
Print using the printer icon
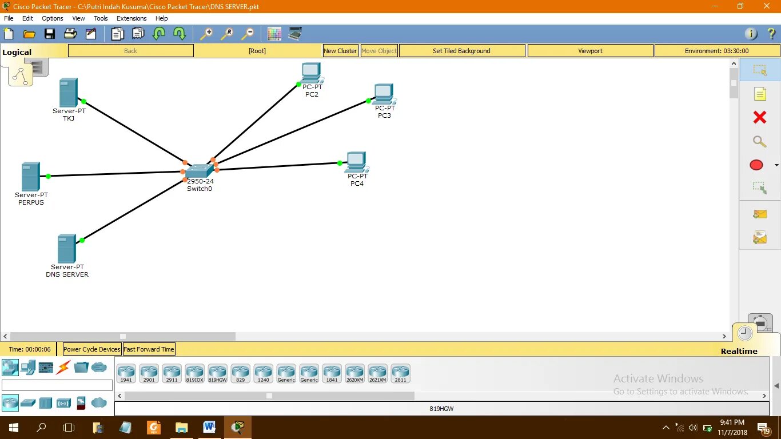coord(70,34)
